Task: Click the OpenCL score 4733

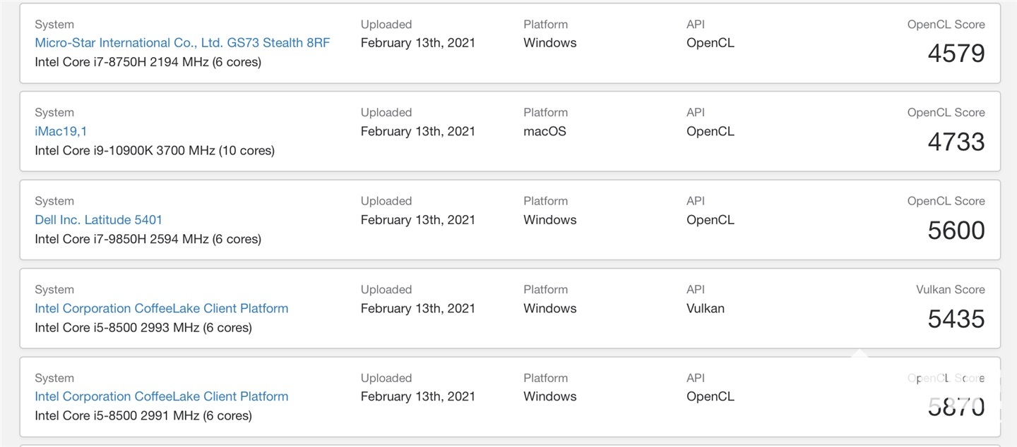Action: pos(956,142)
